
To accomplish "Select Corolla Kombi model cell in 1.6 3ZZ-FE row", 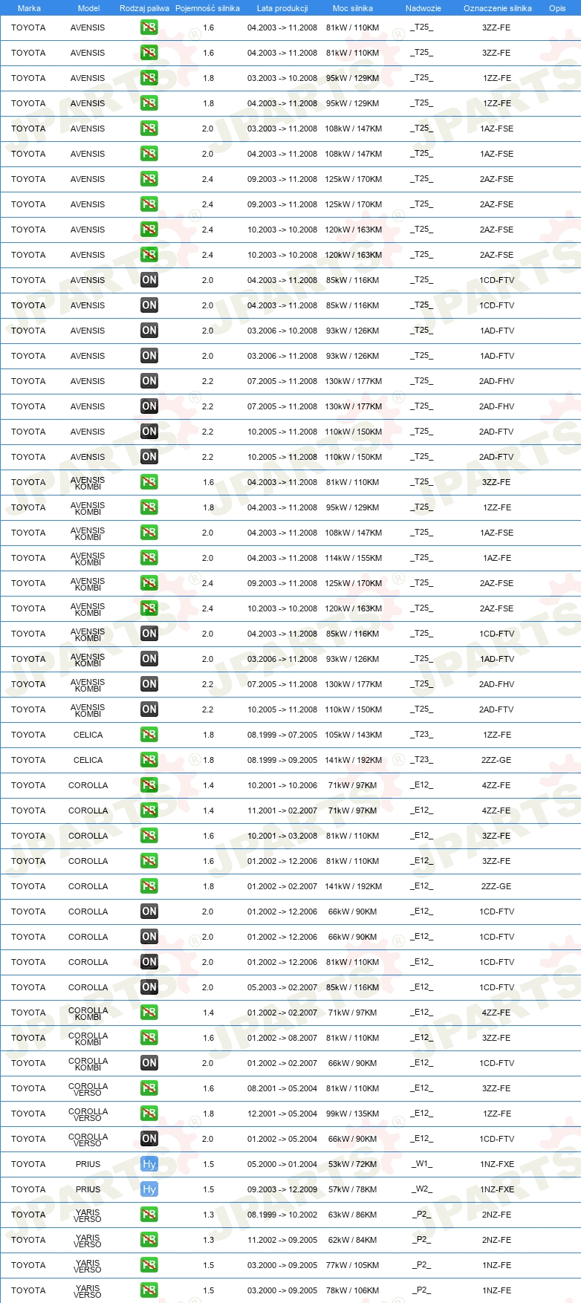I will point(88,1038).
